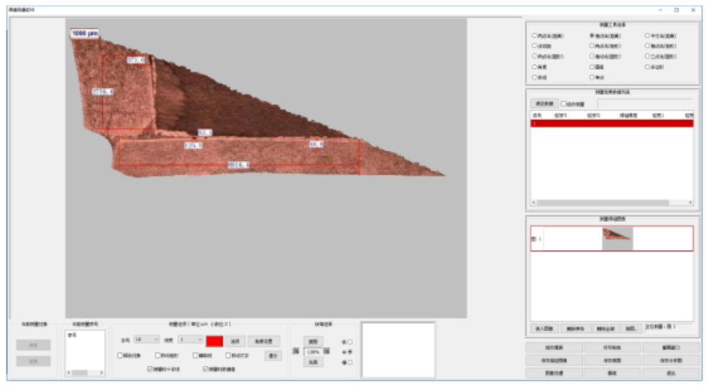The width and height of the screenshot is (706, 385).
Task: Click the 退出 (exit) button
Action: pyautogui.click(x=669, y=373)
